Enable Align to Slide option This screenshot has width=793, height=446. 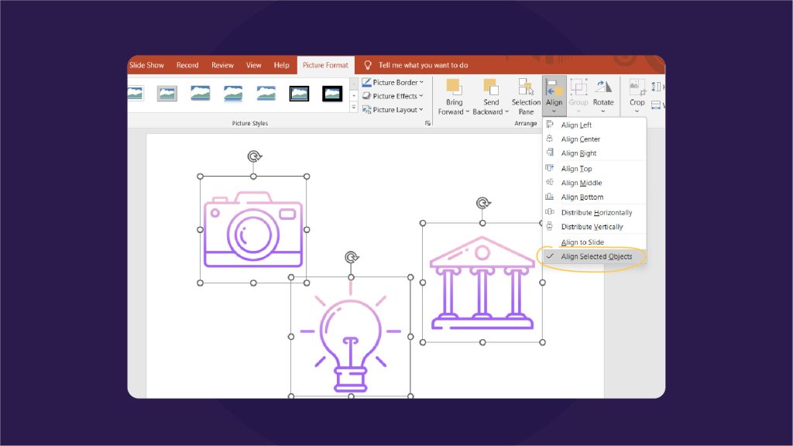tap(595, 242)
